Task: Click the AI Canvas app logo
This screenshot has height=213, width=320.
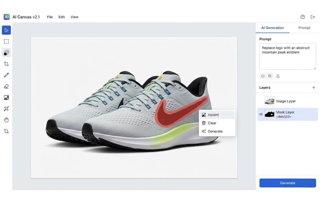Action: [7, 17]
